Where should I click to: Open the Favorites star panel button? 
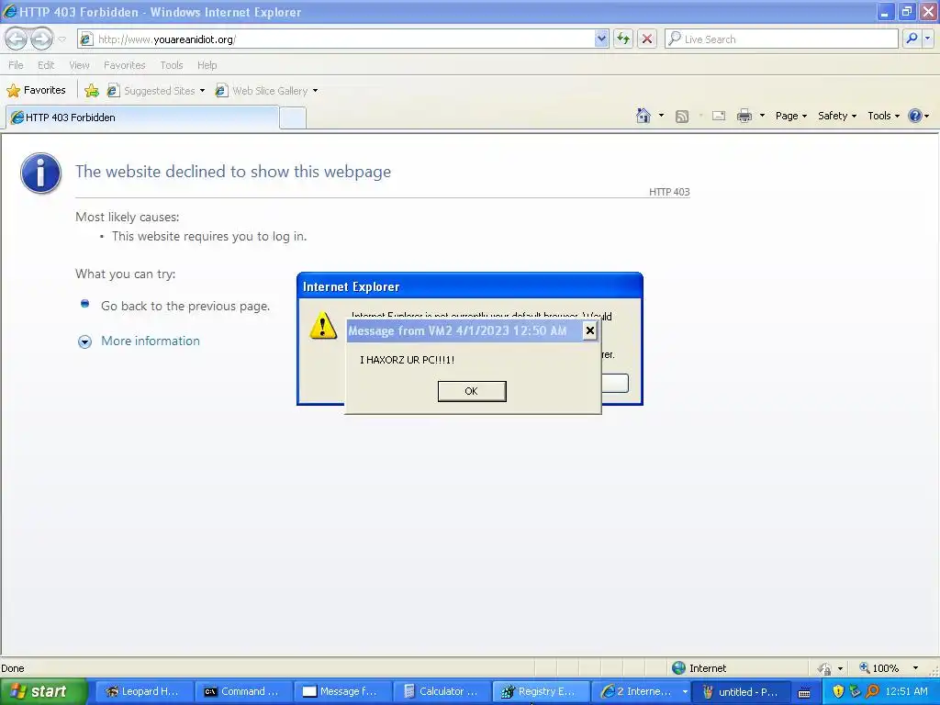pos(36,91)
